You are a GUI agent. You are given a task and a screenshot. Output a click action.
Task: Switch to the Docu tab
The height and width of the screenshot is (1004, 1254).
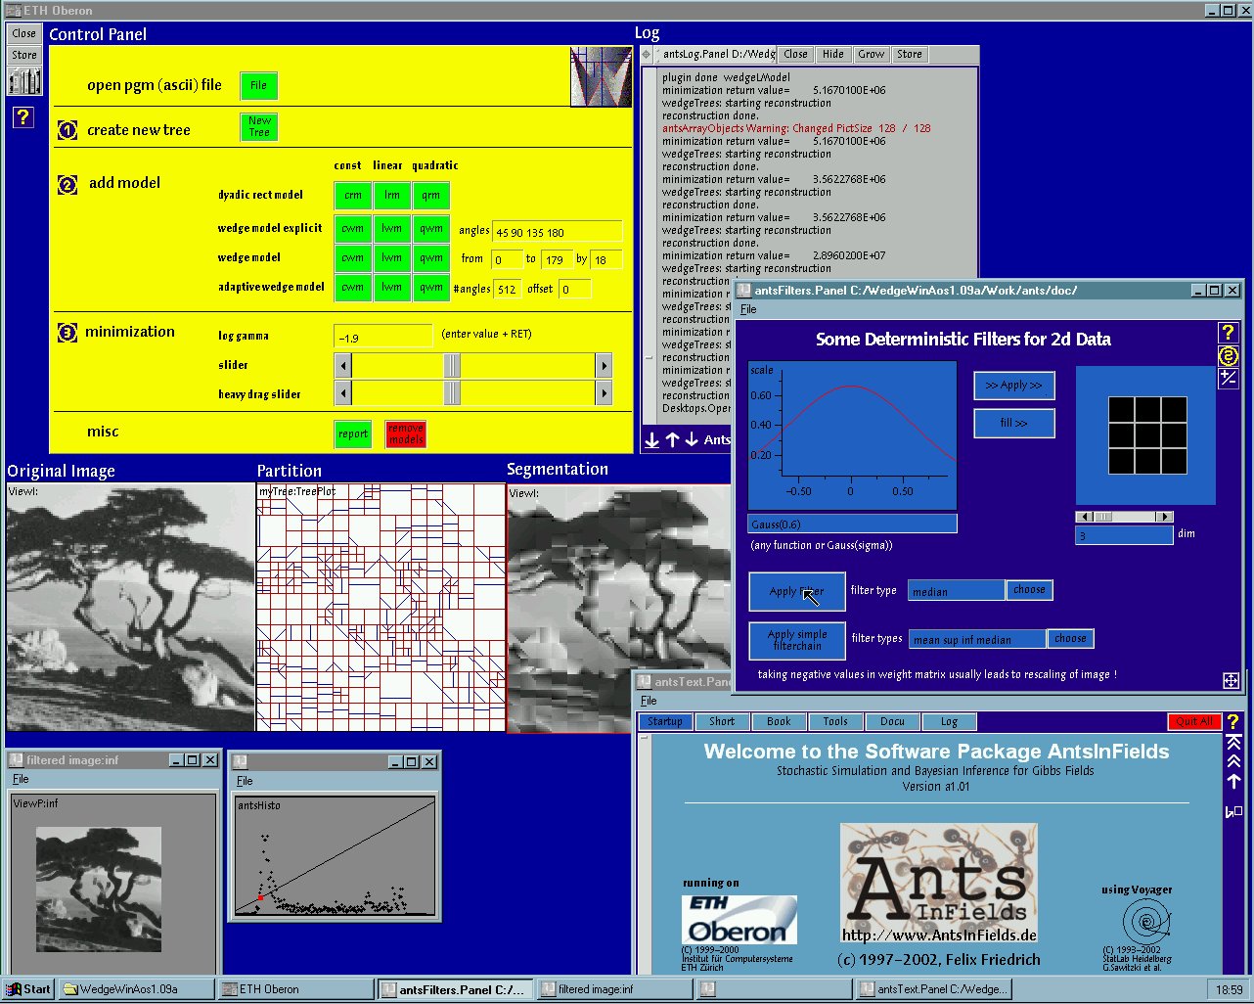click(892, 722)
